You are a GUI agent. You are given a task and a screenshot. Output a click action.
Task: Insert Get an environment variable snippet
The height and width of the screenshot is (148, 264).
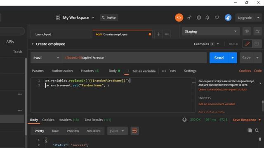point(217,104)
